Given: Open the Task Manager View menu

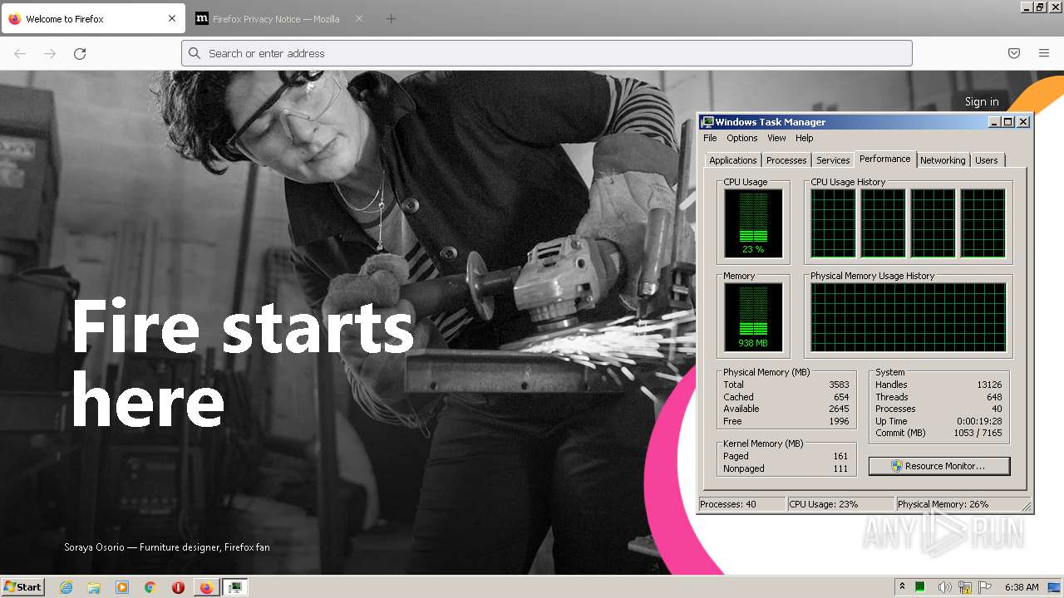Looking at the screenshot, I should click(x=776, y=138).
